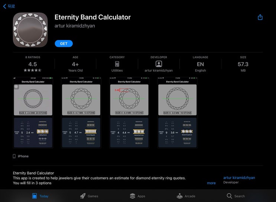Open second screenshot showing Size 5 4.7 MM

81,113
